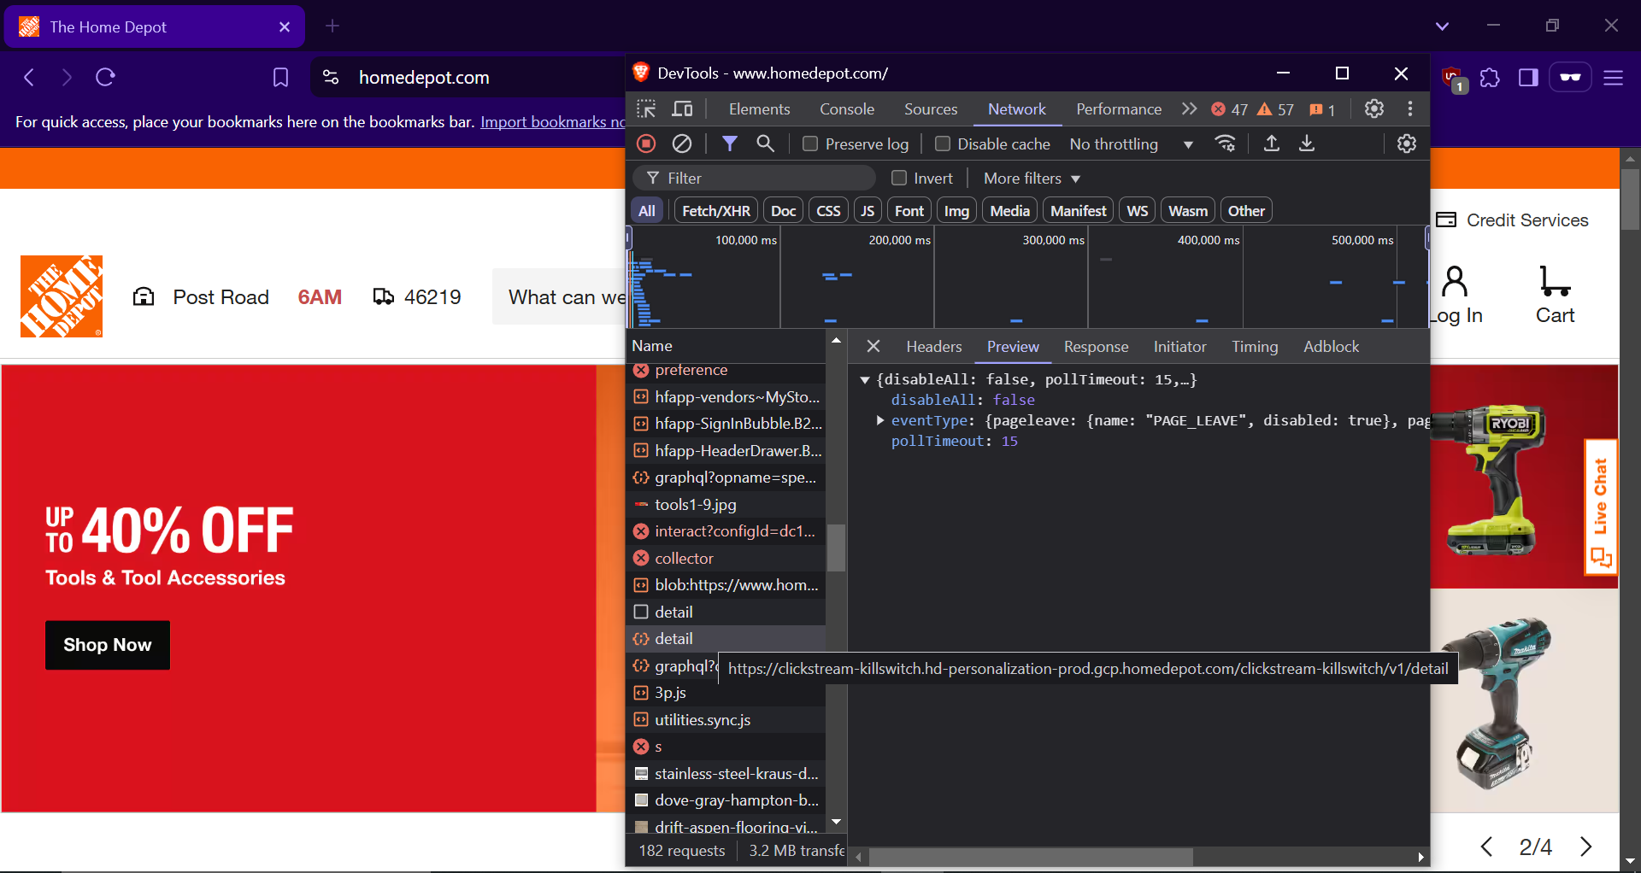Click the inspect element picker icon
This screenshot has width=1641, height=873.
646,108
